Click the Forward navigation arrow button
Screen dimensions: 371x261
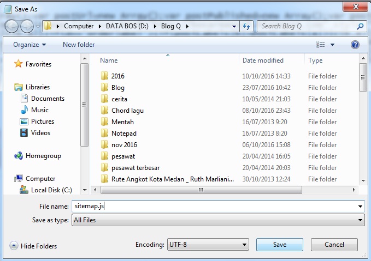point(27,26)
